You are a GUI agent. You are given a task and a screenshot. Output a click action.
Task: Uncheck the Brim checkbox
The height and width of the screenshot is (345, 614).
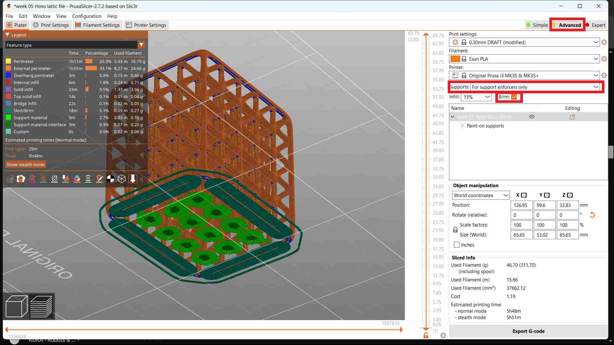pos(514,97)
